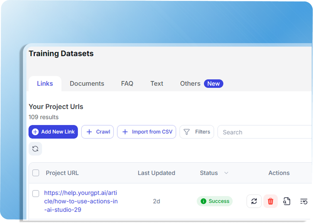Image resolution: width=313 pixels, height=223 pixels.
Task: Go to the Others tab
Action: click(190, 83)
